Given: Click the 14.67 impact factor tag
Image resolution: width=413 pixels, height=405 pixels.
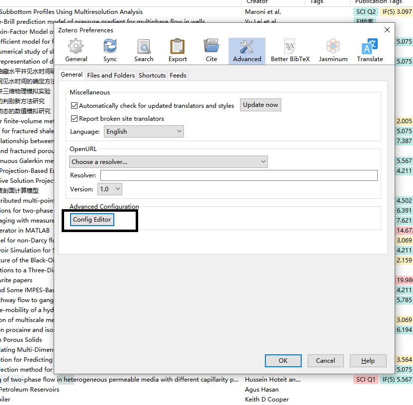Looking at the screenshot, I should [404, 231].
